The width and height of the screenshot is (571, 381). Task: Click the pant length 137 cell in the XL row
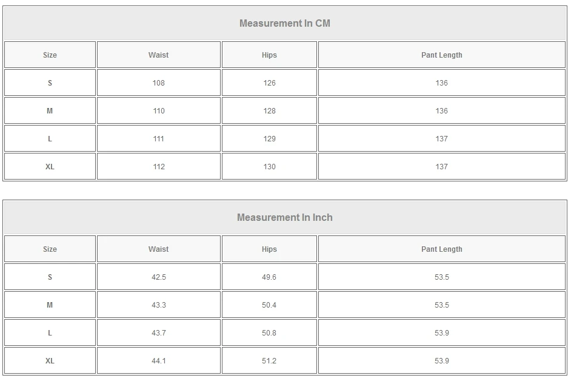coord(441,167)
